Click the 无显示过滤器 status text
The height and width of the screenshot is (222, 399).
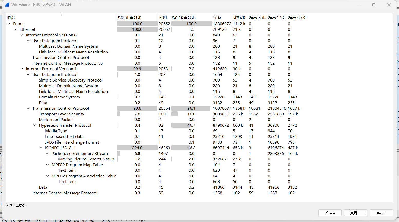(x=16, y=205)
